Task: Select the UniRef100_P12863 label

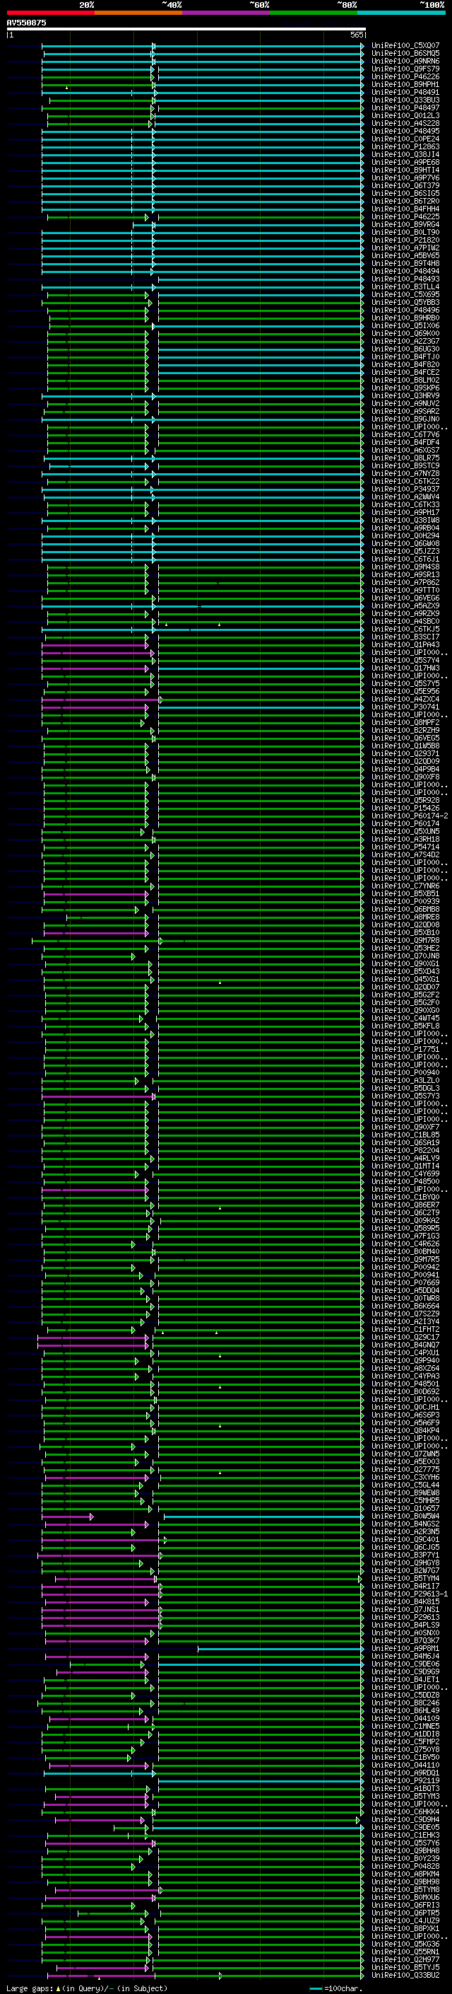Action: pyautogui.click(x=405, y=146)
